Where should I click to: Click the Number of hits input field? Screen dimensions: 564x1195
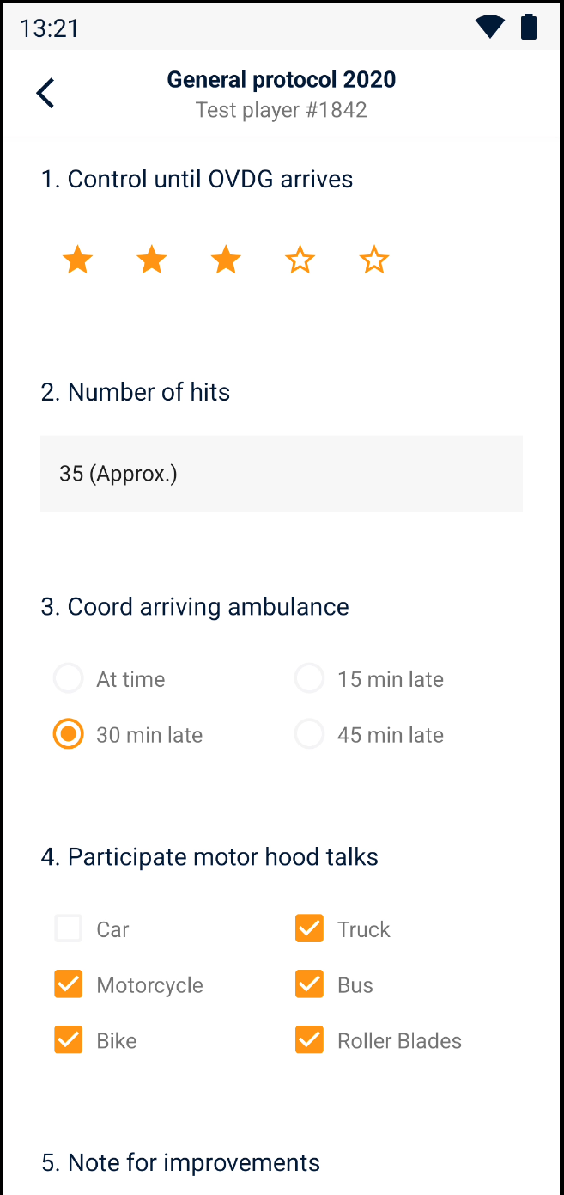coord(282,474)
